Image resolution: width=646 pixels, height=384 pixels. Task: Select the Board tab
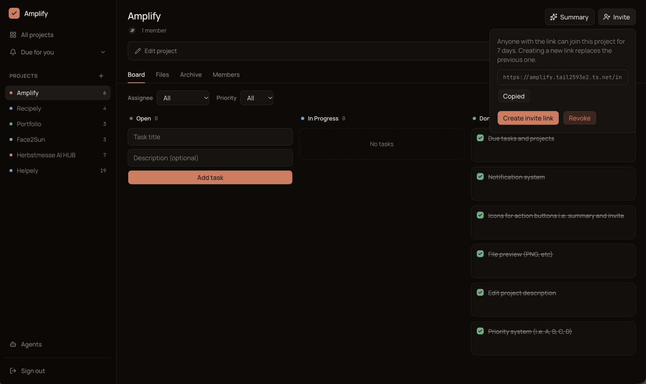(x=136, y=75)
